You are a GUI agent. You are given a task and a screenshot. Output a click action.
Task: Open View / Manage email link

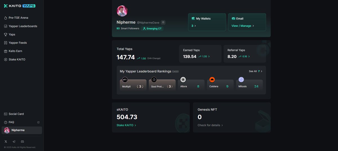pyautogui.click(x=243, y=26)
